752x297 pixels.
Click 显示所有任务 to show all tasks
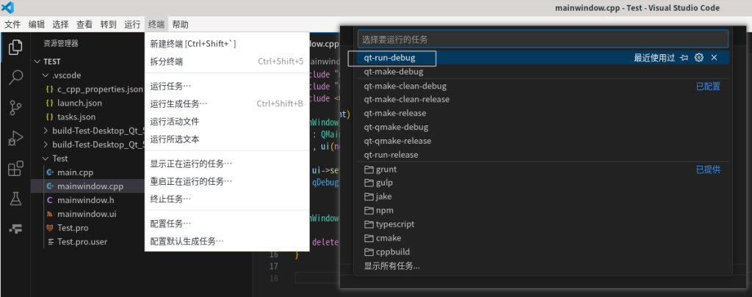click(392, 266)
